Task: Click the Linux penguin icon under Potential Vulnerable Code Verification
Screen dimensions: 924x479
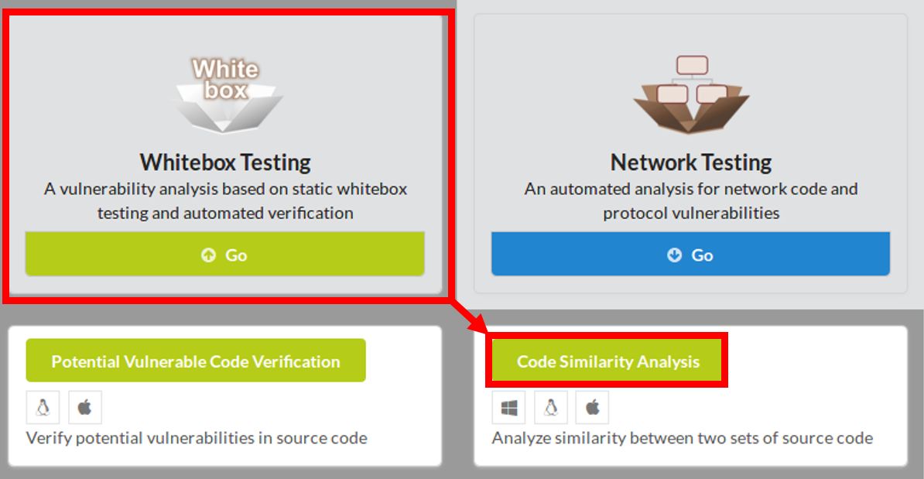Action: [43, 407]
